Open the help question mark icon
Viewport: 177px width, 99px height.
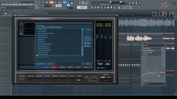139,3
